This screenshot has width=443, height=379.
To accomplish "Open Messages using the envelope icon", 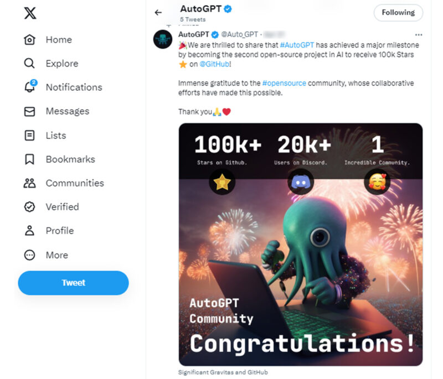I will point(30,111).
